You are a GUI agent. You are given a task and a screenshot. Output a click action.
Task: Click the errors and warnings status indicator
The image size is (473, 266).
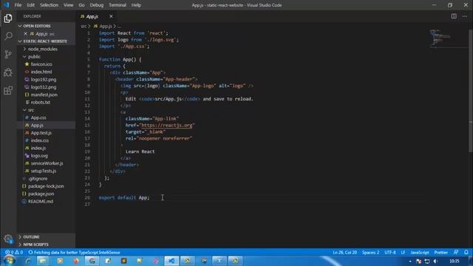(14, 252)
